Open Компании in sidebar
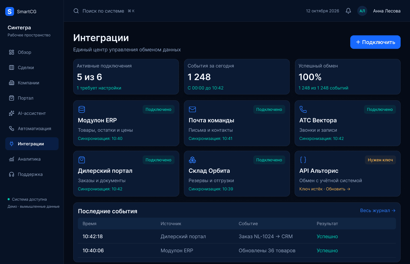This screenshot has height=264, width=410. 32,83
